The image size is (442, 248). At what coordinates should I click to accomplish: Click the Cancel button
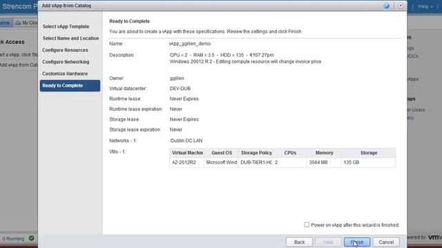[x=386, y=242]
